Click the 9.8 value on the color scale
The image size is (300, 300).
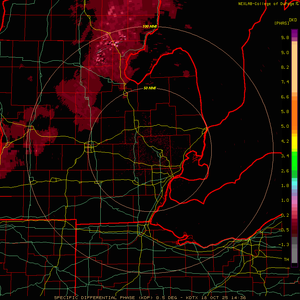285,37
